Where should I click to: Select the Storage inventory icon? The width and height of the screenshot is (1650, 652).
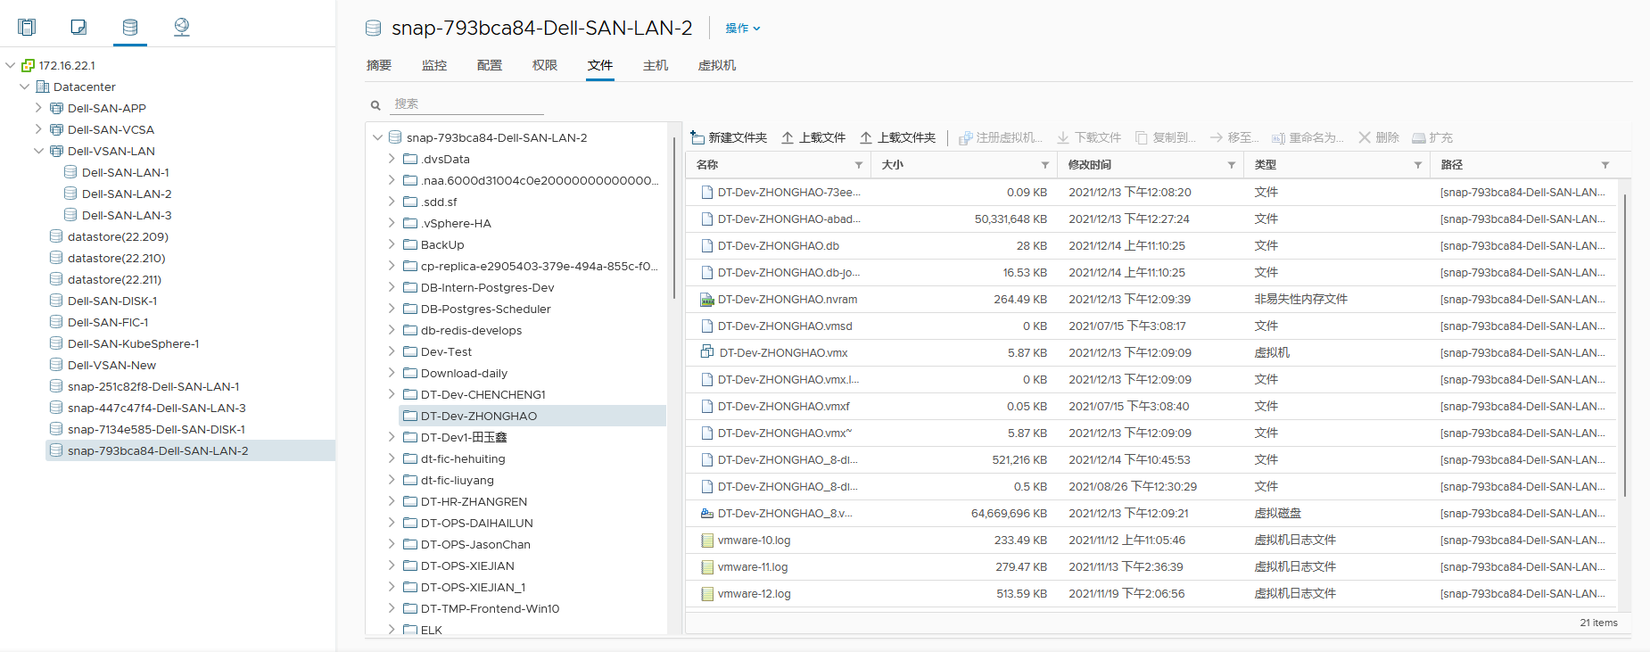pyautogui.click(x=130, y=27)
